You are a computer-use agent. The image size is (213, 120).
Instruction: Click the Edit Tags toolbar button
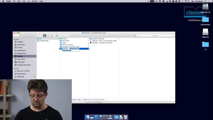click(x=68, y=36)
